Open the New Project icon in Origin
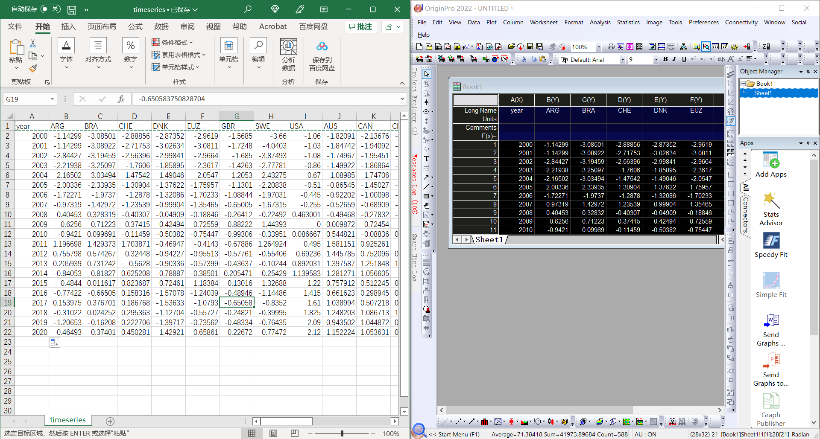 coord(419,47)
